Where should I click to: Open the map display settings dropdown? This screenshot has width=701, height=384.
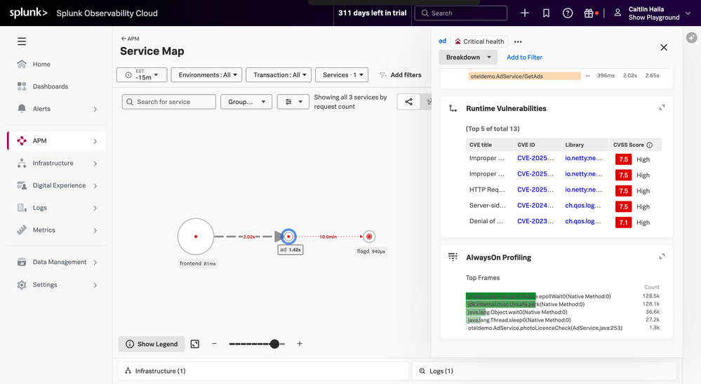293,102
